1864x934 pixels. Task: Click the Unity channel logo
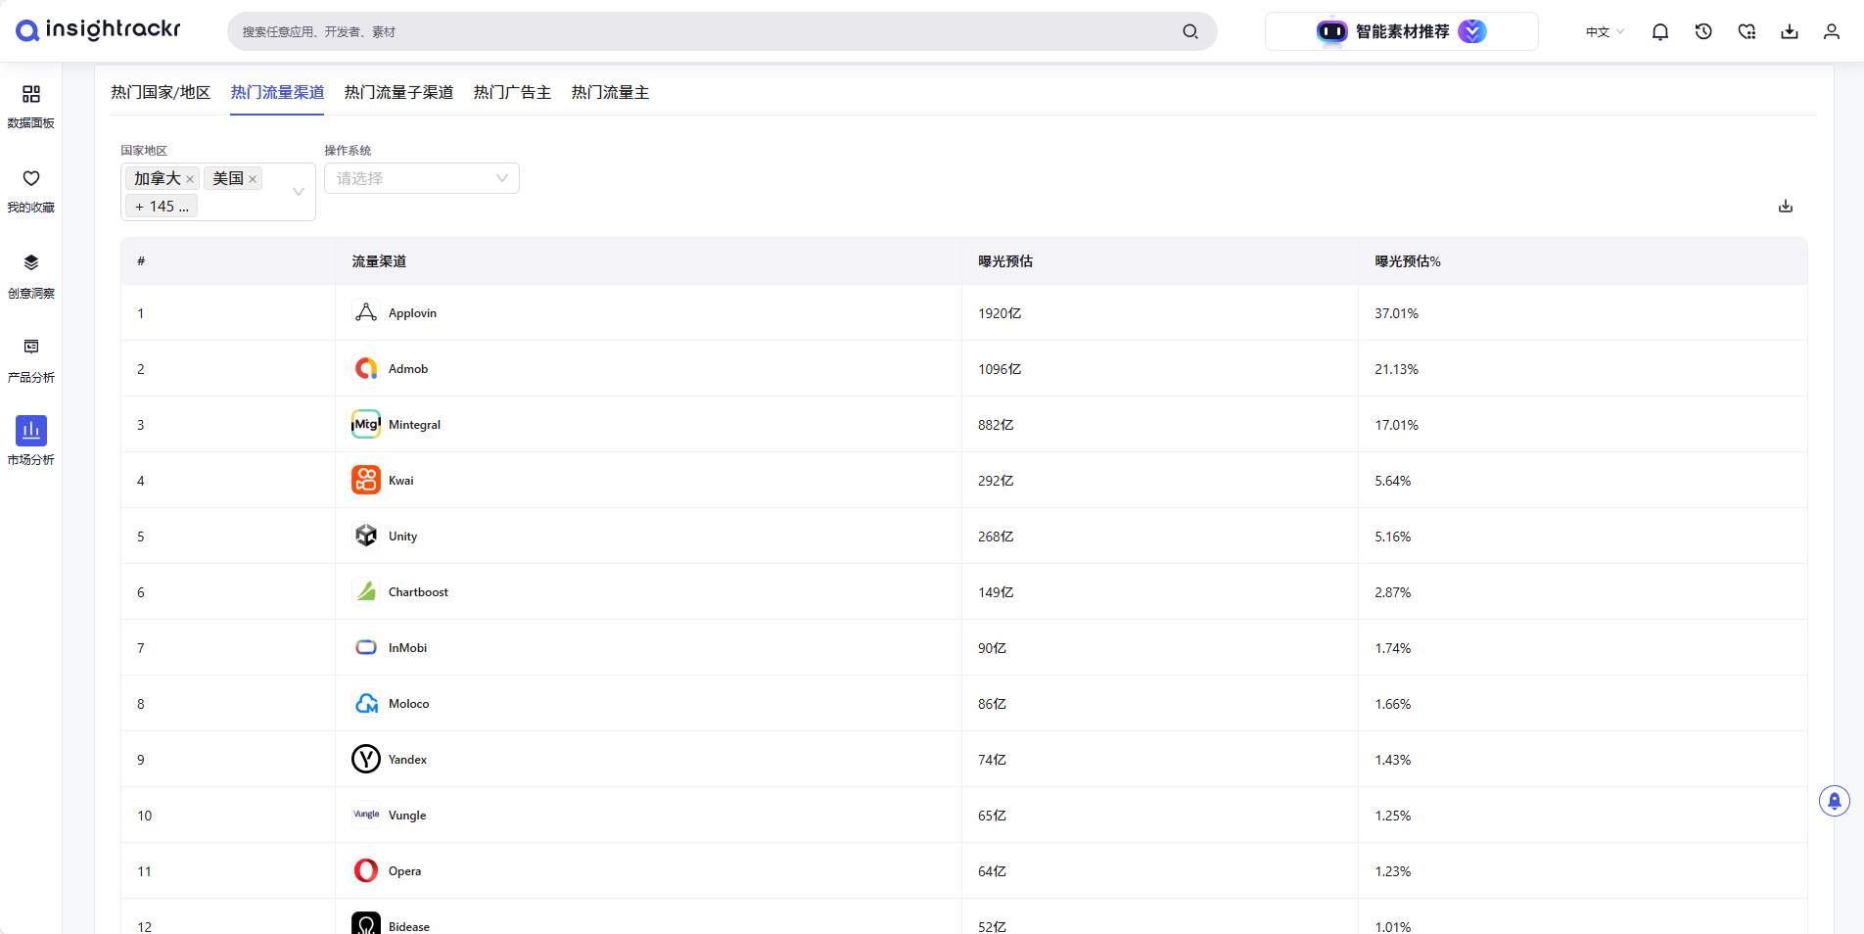coord(366,536)
